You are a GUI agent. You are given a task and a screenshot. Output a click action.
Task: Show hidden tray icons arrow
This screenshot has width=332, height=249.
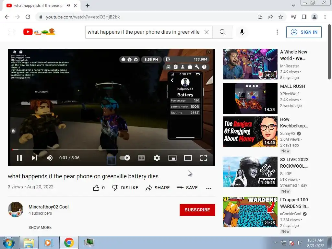pyautogui.click(x=276, y=243)
